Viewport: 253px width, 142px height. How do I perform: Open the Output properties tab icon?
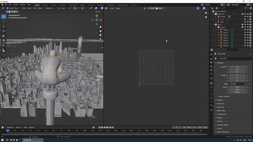(211, 63)
